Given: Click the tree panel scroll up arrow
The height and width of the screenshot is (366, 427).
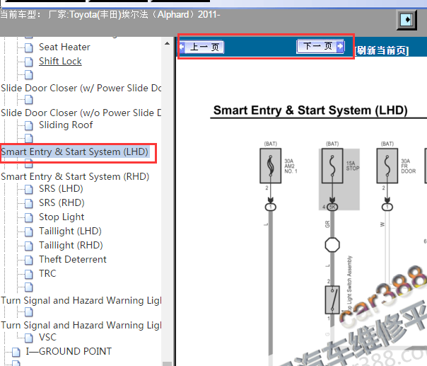Looking at the screenshot, I should tap(168, 44).
